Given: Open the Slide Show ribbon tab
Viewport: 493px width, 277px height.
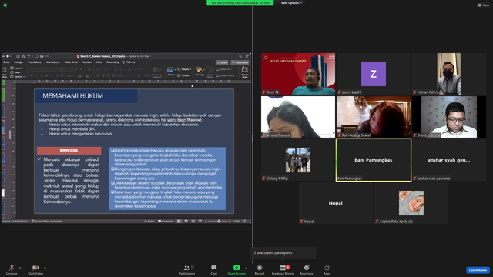Looking at the screenshot, I should coord(72,62).
